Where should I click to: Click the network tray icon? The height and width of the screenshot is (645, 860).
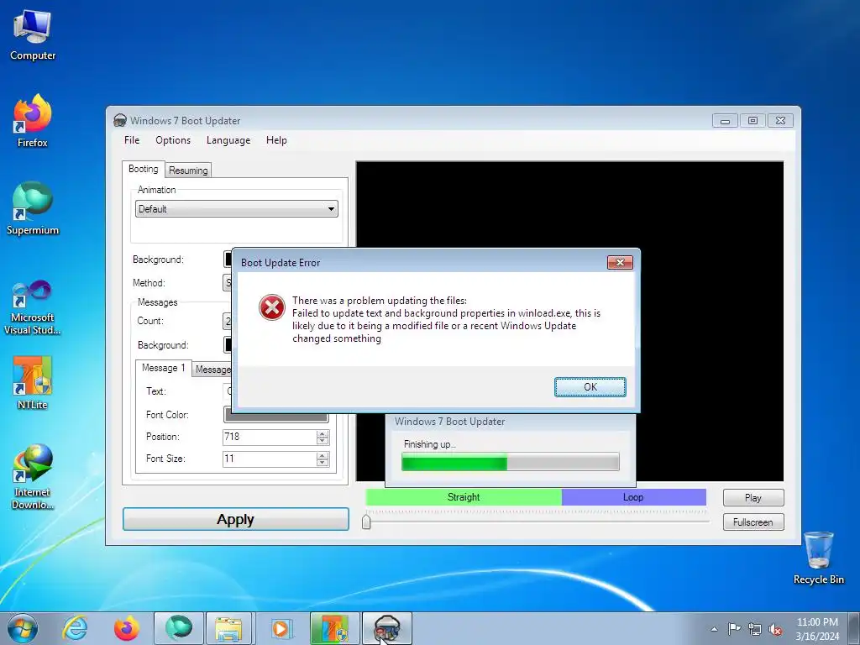(755, 629)
